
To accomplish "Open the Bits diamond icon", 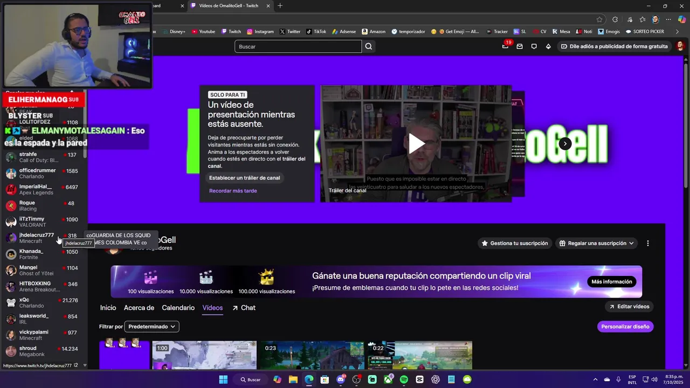I will [548, 46].
